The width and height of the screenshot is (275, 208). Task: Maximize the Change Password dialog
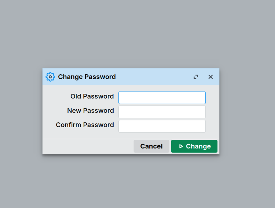point(196,77)
